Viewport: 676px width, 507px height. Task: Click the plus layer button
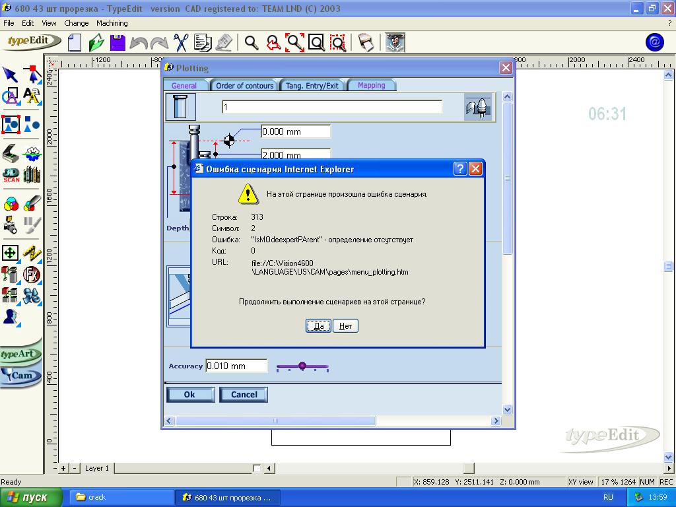click(x=63, y=468)
